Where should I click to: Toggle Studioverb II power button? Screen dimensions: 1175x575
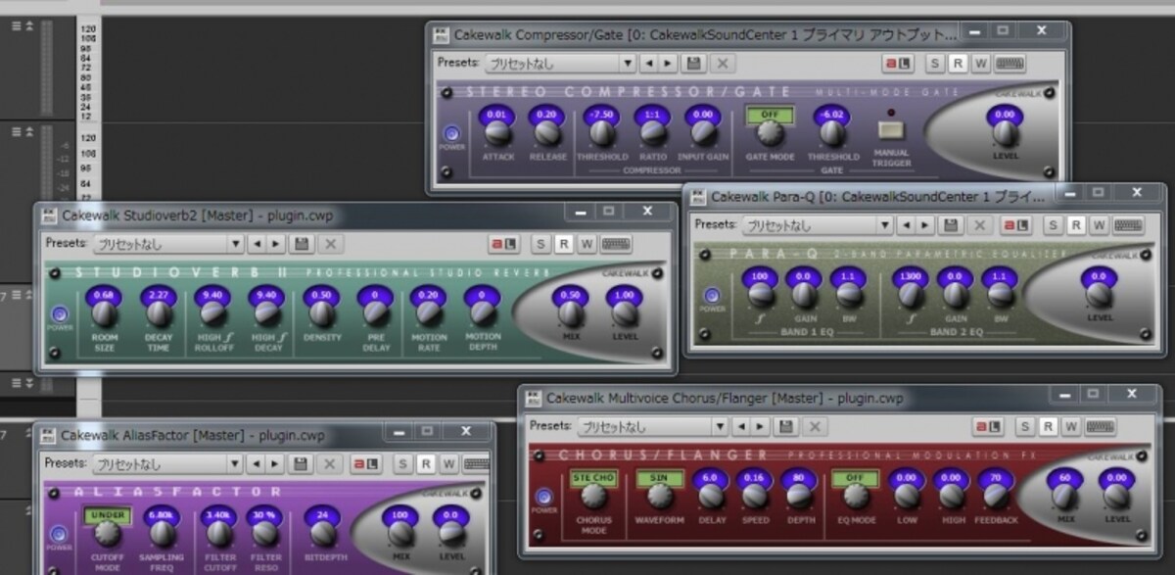[x=61, y=314]
